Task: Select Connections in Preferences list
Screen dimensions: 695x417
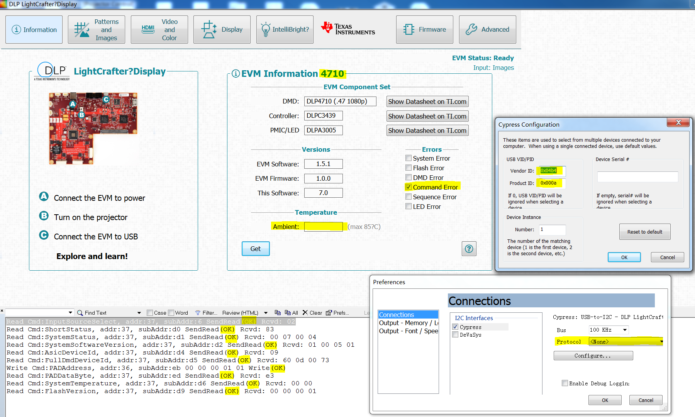Action: pos(408,315)
